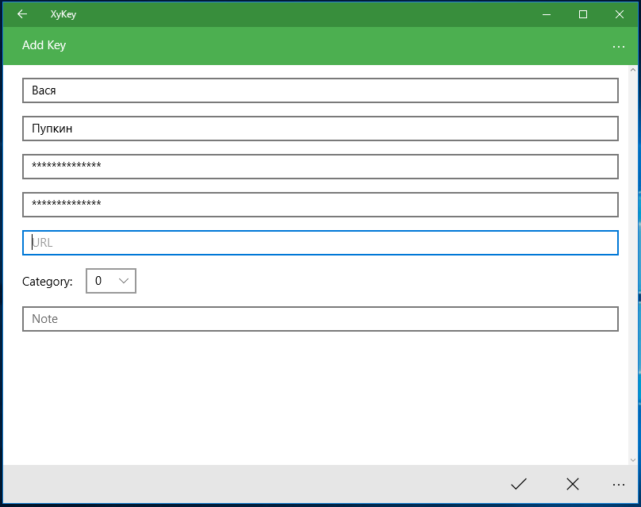Screen dimensions: 641x507
Task: Go back using the title bar arrow
Action: [x=22, y=14]
